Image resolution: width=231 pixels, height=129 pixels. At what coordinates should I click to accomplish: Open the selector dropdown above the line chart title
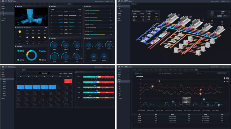[141, 73]
